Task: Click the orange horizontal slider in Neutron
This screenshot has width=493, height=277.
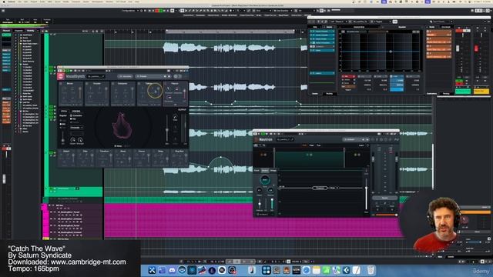Action: pyautogui.click(x=386, y=215)
